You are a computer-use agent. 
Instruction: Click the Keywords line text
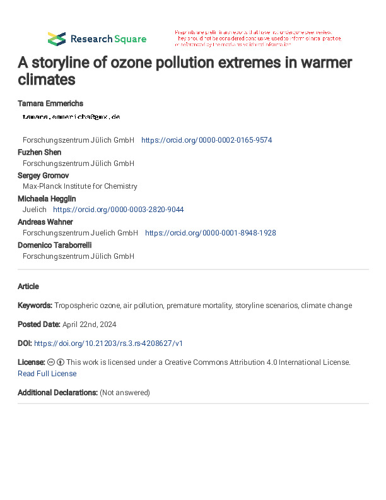pos(185,306)
